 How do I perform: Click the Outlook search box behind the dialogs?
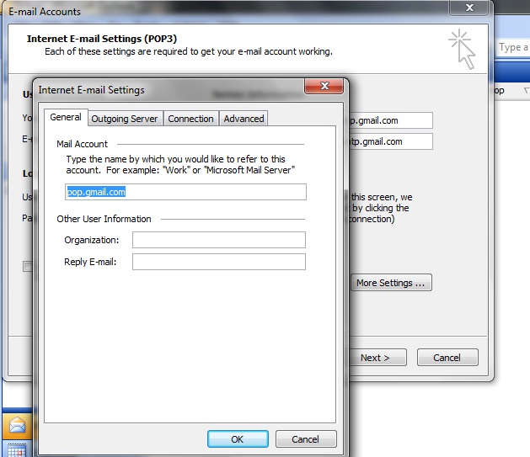513,48
